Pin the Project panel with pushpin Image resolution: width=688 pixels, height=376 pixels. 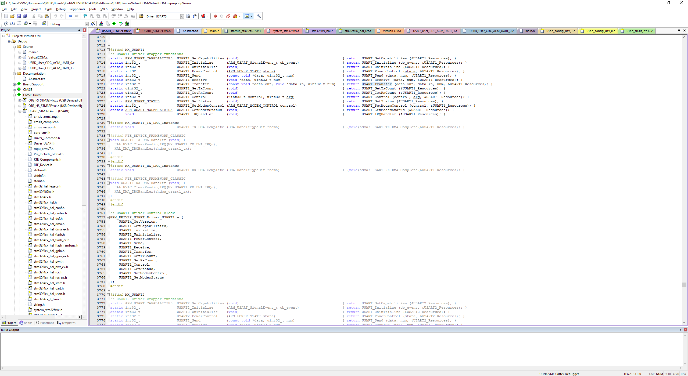(79, 30)
